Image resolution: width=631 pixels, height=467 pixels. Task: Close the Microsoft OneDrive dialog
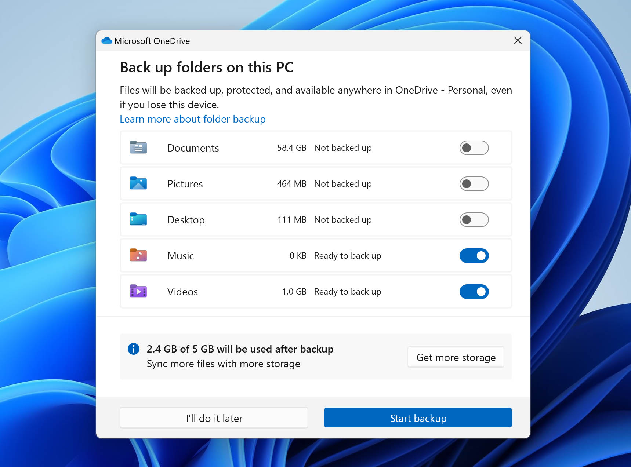(518, 40)
